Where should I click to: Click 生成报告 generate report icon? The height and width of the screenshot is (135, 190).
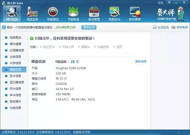click(154, 27)
